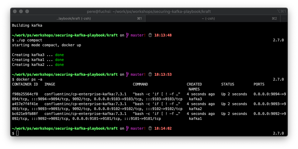Click the NAMES column header
Viewport: 298px width, 149px height.
point(194,89)
